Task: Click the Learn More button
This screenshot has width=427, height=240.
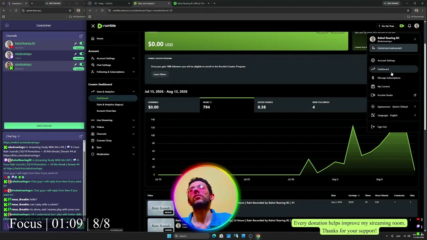Action: [x=159, y=74]
